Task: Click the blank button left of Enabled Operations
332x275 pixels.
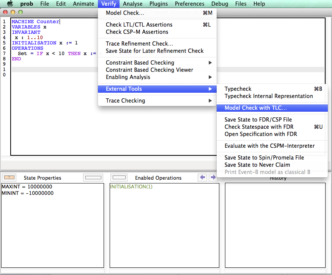Action: [x=120, y=177]
